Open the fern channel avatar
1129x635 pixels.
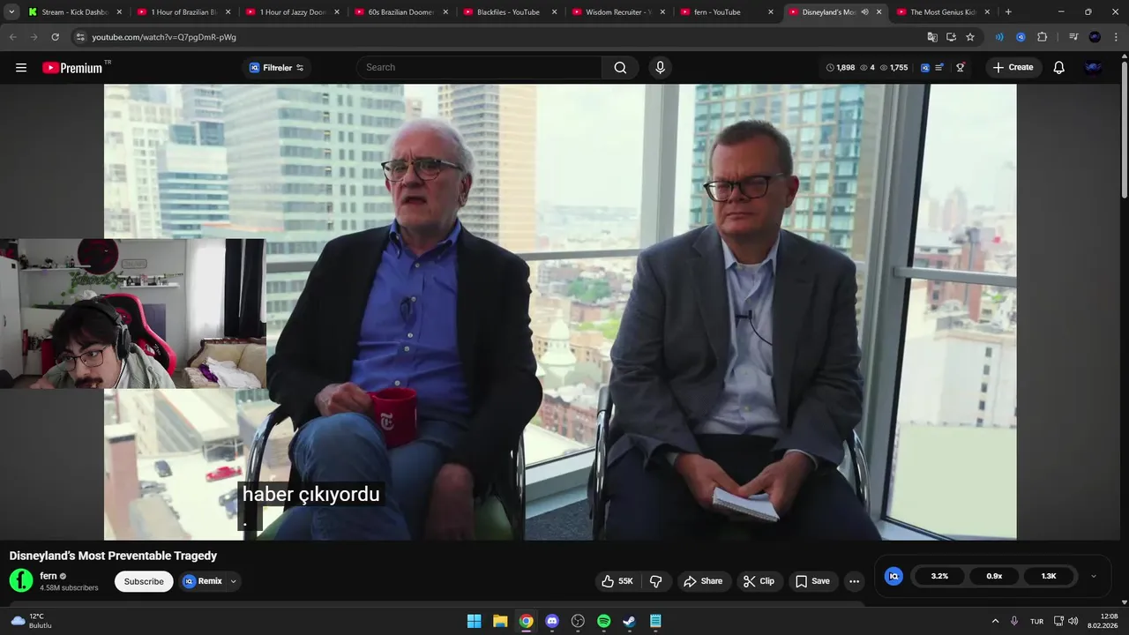tap(21, 580)
